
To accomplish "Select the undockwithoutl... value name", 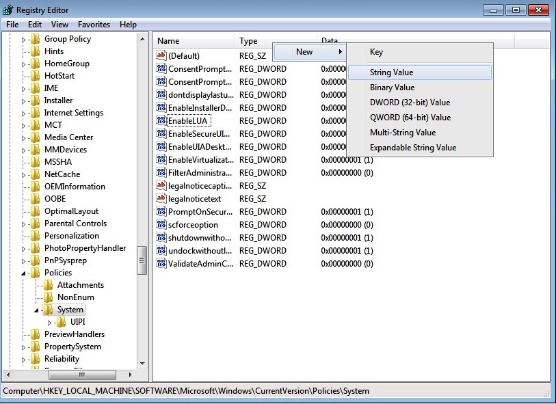I will click(x=200, y=251).
